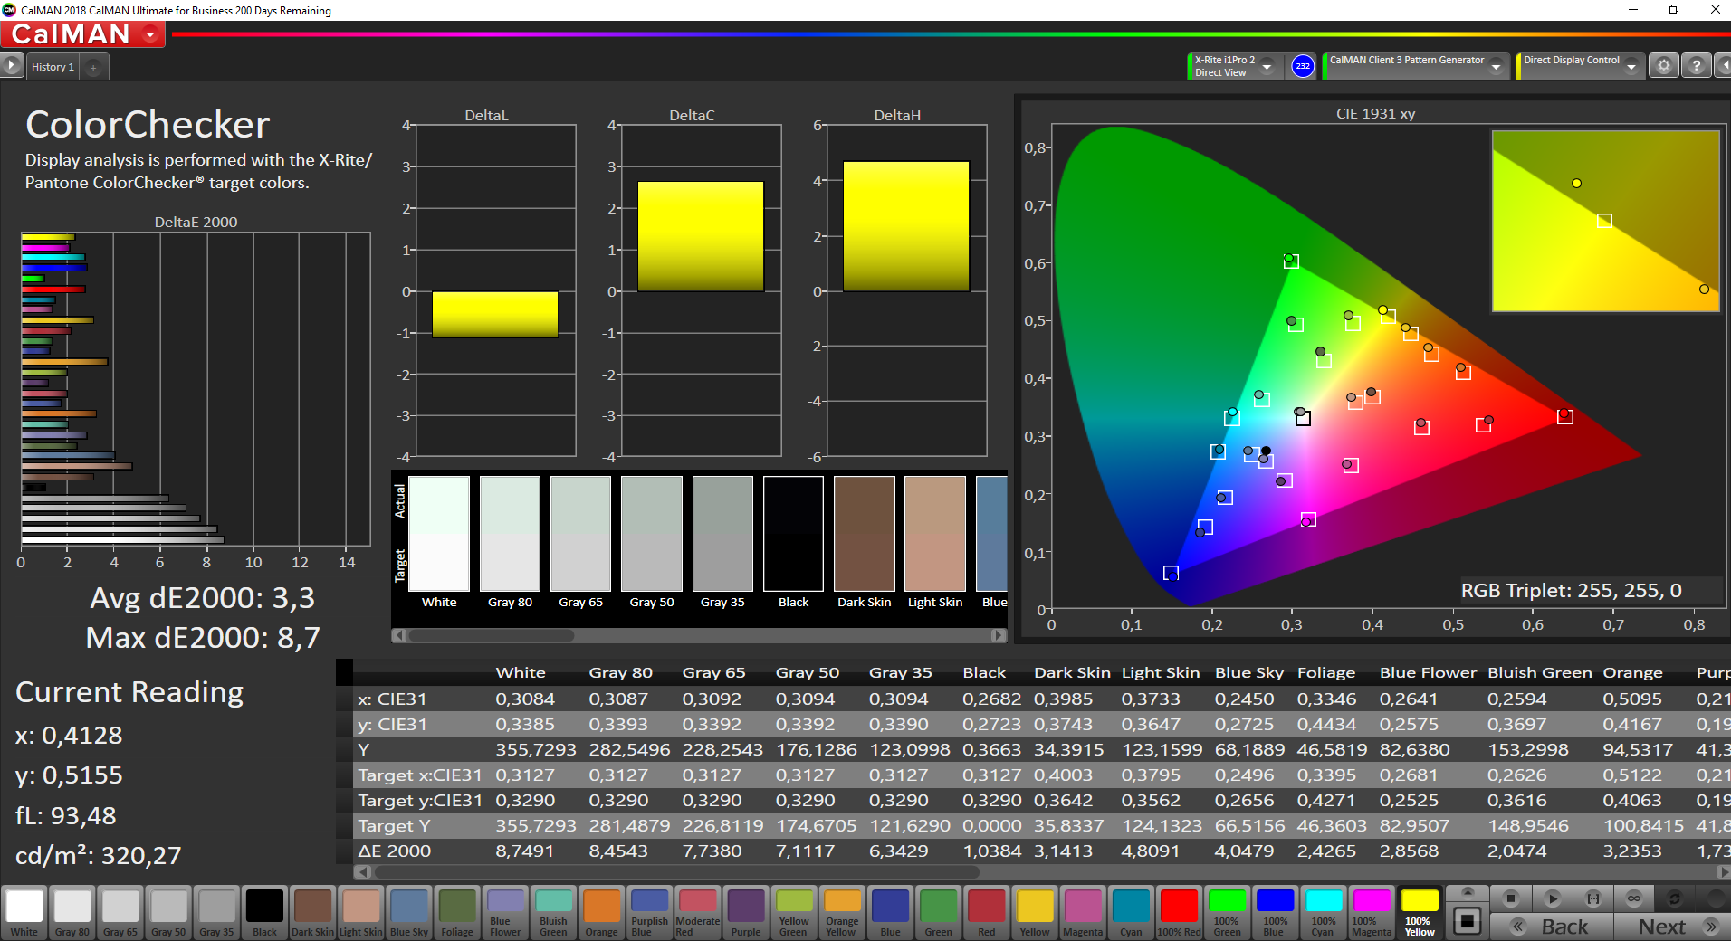
Task: Expand the CalMAN Client 3 Pattern Generator dropdown
Action: (1496, 67)
